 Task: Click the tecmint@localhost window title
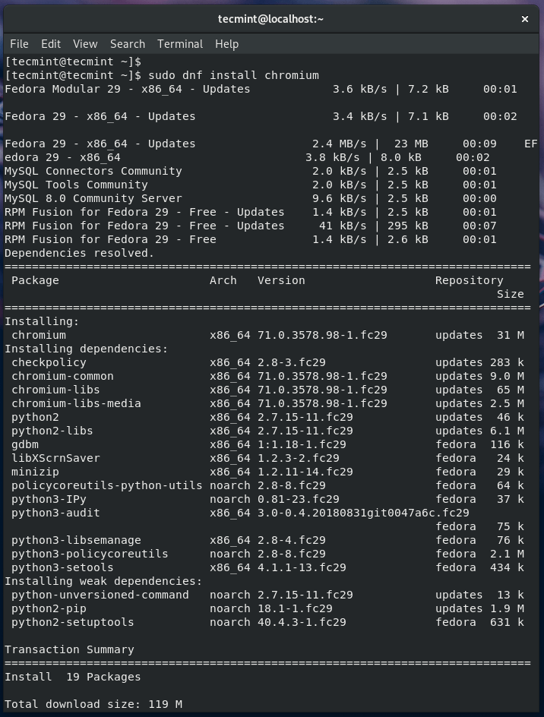tap(271, 19)
